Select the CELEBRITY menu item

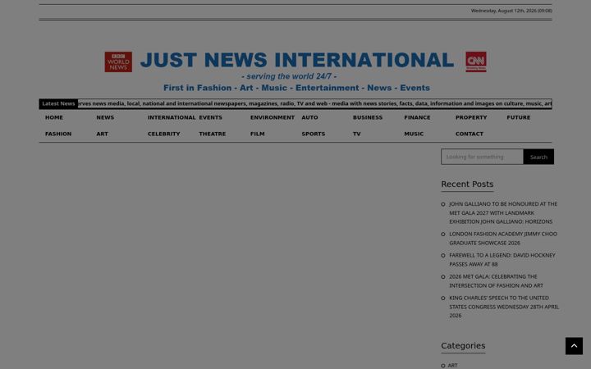[x=163, y=134]
